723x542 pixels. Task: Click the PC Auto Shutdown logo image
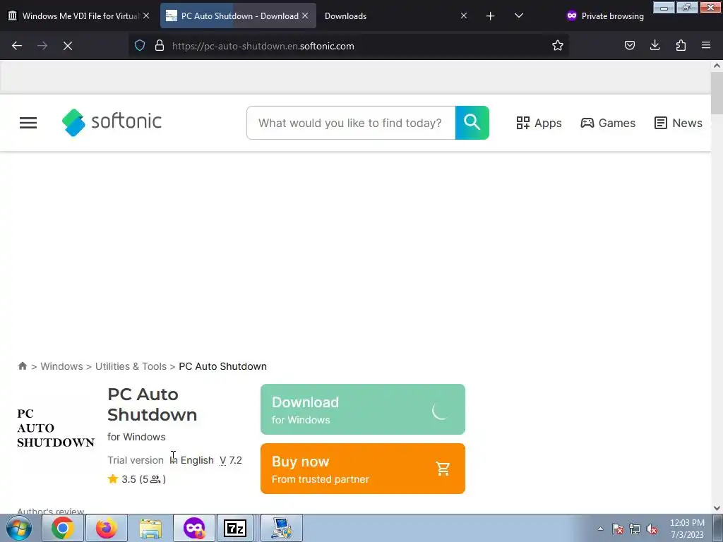pos(56,428)
